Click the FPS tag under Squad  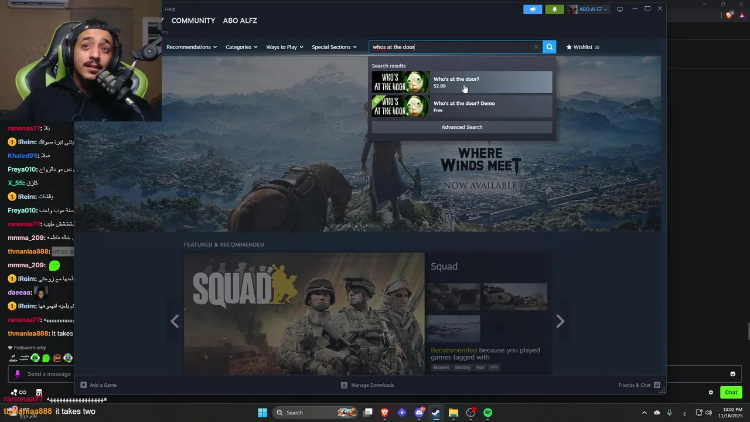[x=494, y=367]
